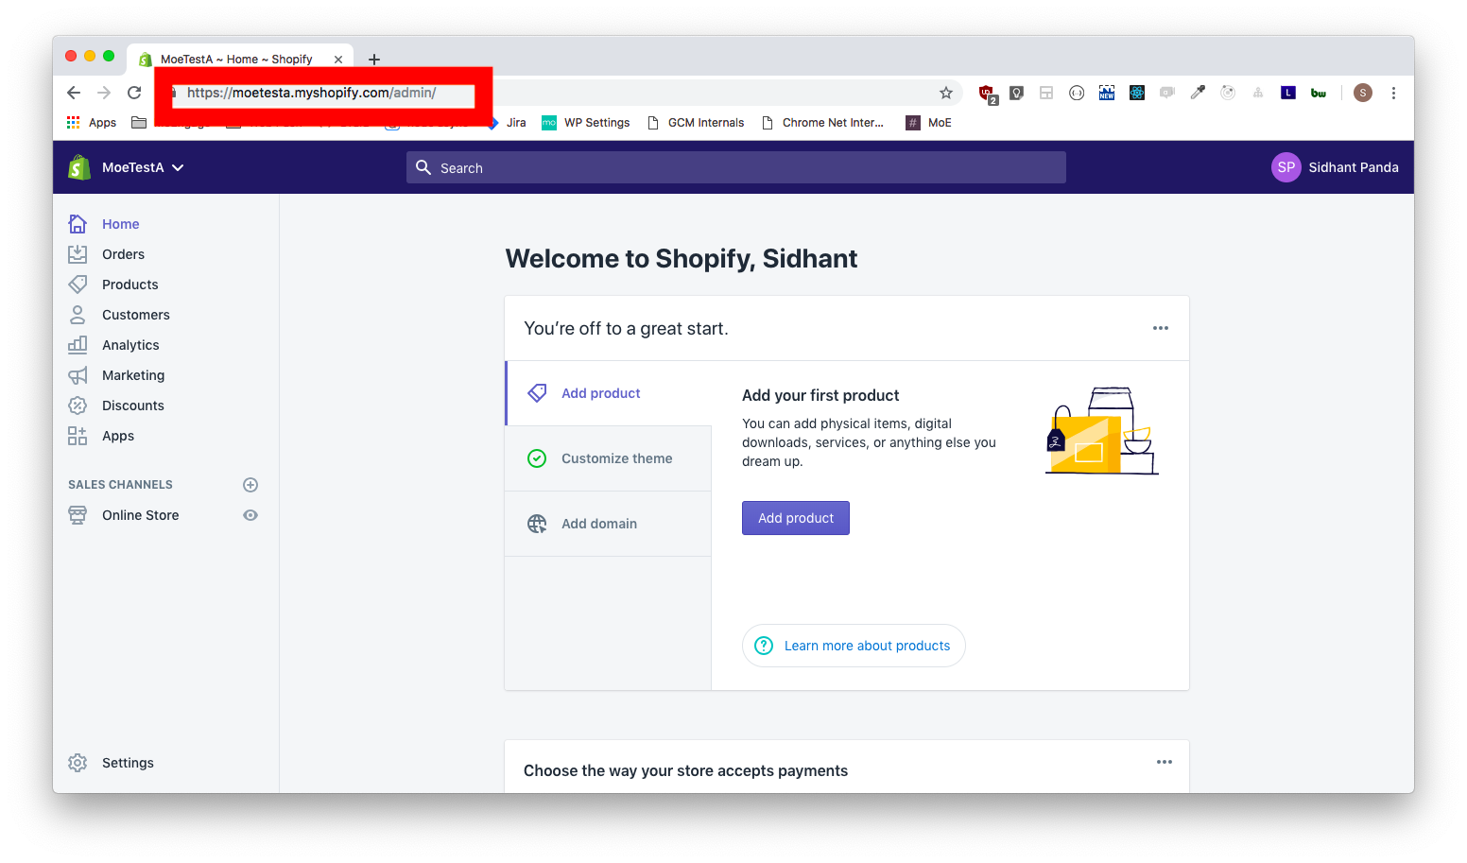This screenshot has height=863, width=1467.
Task: Click the Products tag icon in sidebar
Action: [78, 285]
